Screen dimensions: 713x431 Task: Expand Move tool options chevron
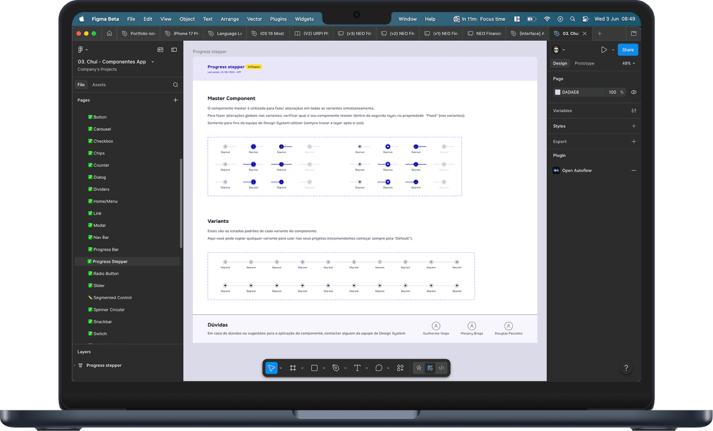point(281,368)
